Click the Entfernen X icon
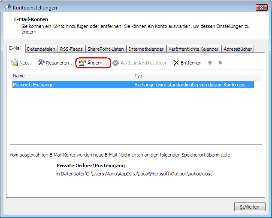 (x=176, y=63)
